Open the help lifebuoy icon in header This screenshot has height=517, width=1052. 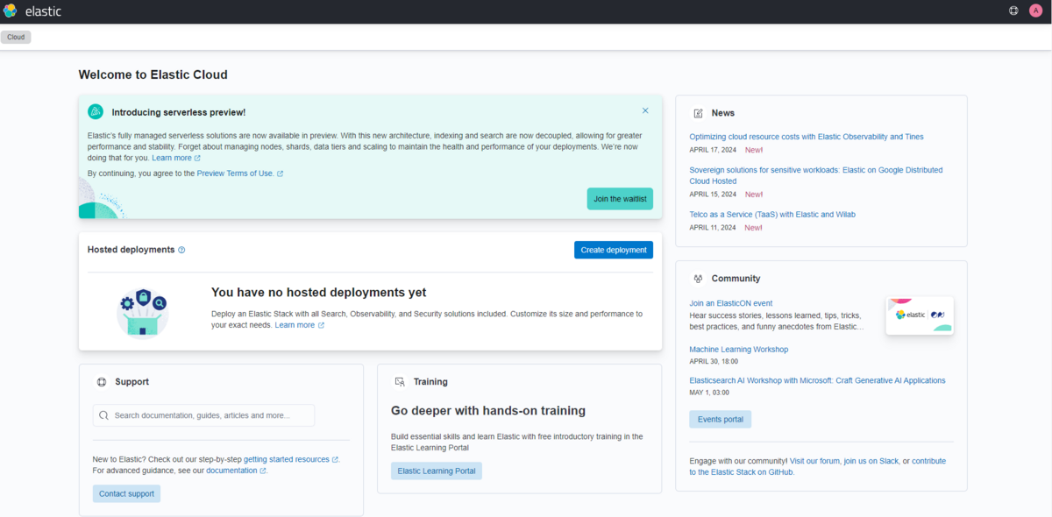(1013, 11)
